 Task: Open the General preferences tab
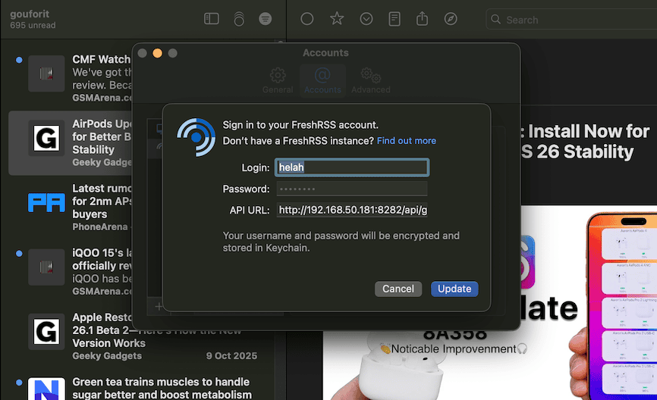point(278,80)
